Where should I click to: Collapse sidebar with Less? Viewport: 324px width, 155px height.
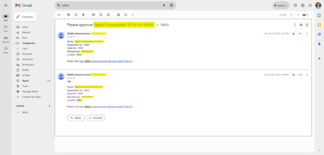[x=24, y=48]
